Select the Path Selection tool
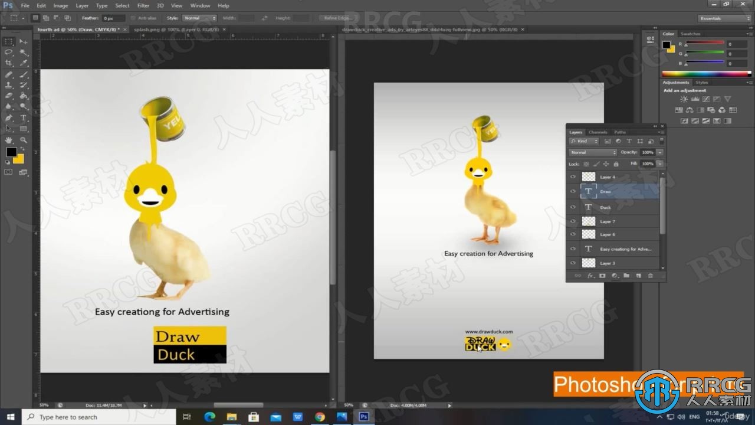Screen dimensions: 755x425 [9, 129]
